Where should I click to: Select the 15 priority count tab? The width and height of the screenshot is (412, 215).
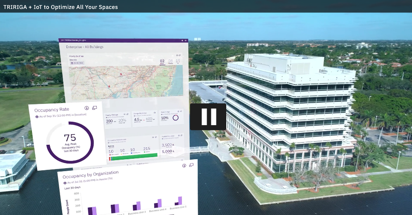coord(178,61)
